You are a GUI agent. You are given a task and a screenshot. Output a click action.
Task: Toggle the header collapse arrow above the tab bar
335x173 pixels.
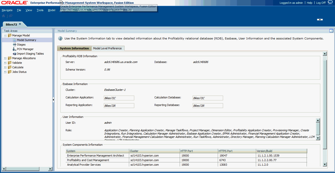click(320, 19)
